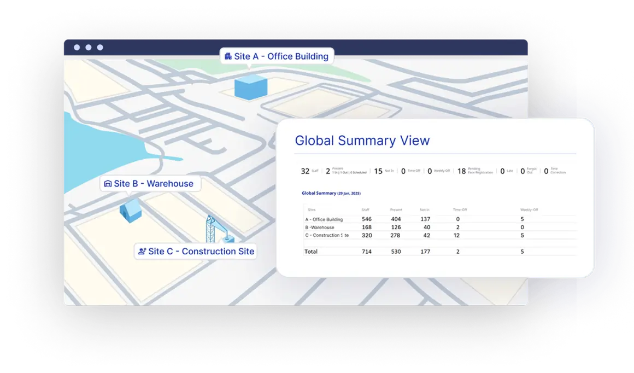Click Weekly-Off value 5 in Office Building row
This screenshot has height=373, width=634.
[522, 219]
